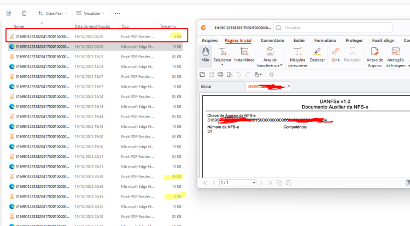410x226 pixels.
Task: Click the Anexo de Arquivo attachment tool
Action: click(x=374, y=57)
